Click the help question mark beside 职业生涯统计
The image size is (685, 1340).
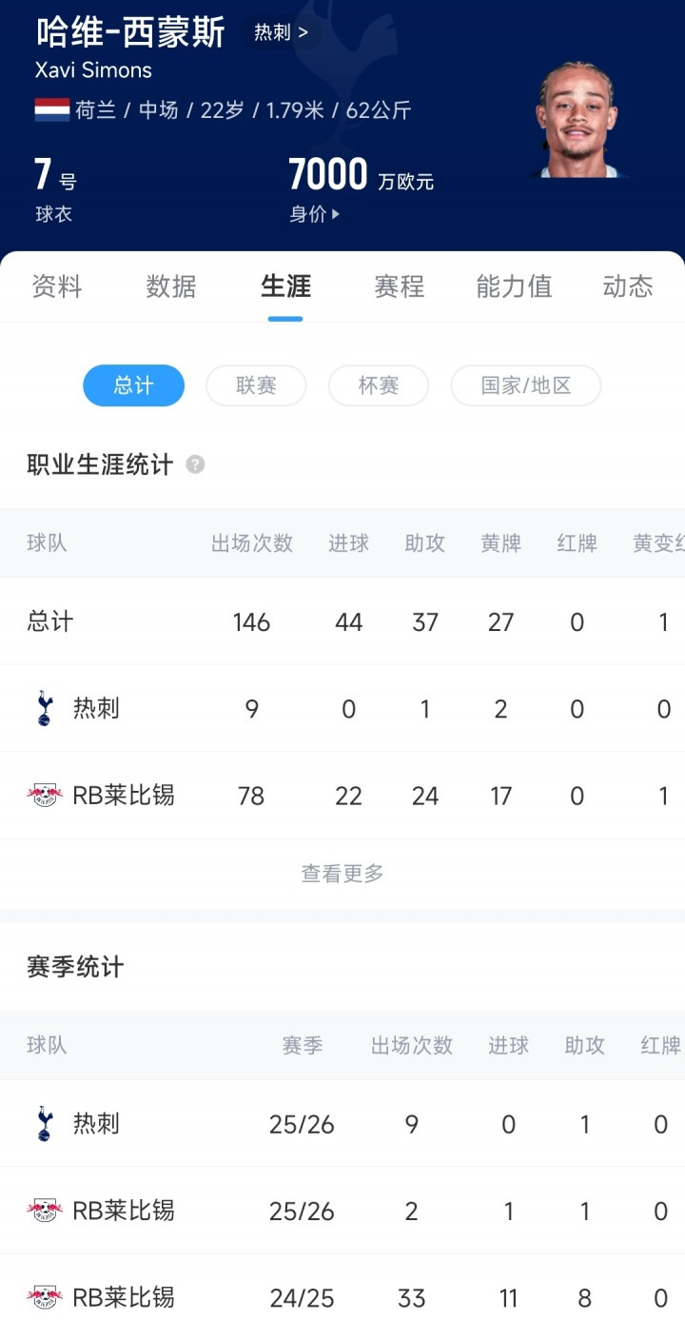tap(195, 464)
